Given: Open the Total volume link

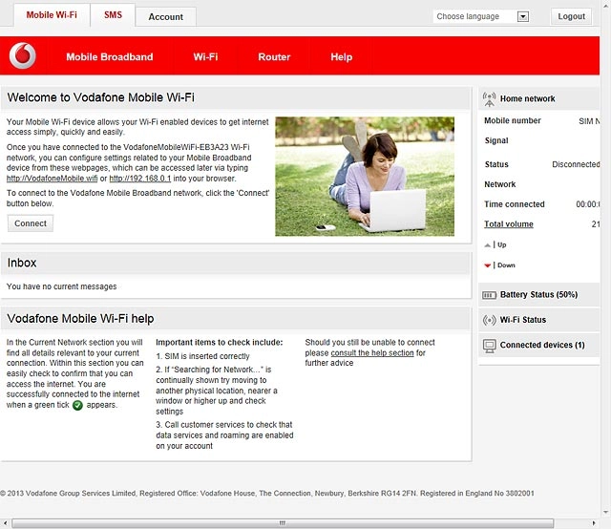Looking at the screenshot, I should point(509,224).
